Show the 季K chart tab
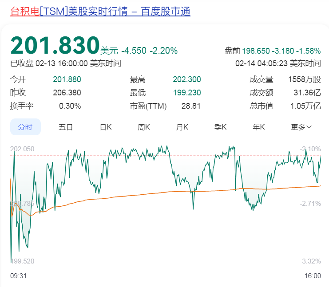329x287 pixels. [x=220, y=127]
